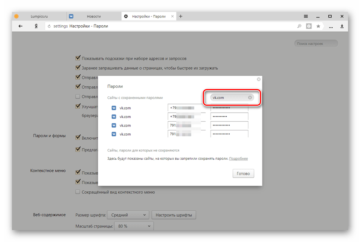Go back with the browser back arrow
The image size is (360, 242).
tap(21, 26)
